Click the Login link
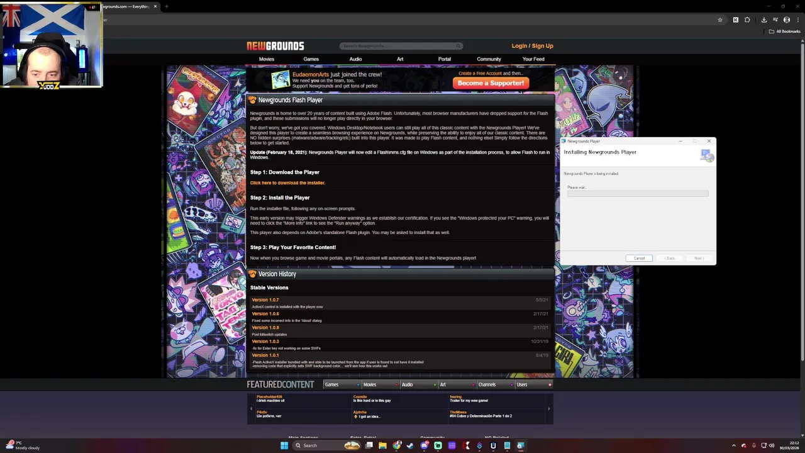 click(x=519, y=46)
